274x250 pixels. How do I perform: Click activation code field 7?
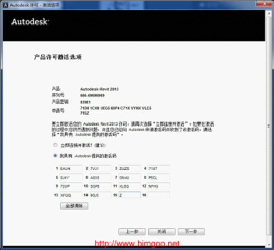click(130, 177)
